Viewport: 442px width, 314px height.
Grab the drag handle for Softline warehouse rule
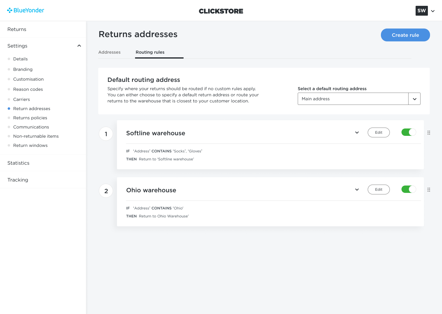tap(429, 133)
